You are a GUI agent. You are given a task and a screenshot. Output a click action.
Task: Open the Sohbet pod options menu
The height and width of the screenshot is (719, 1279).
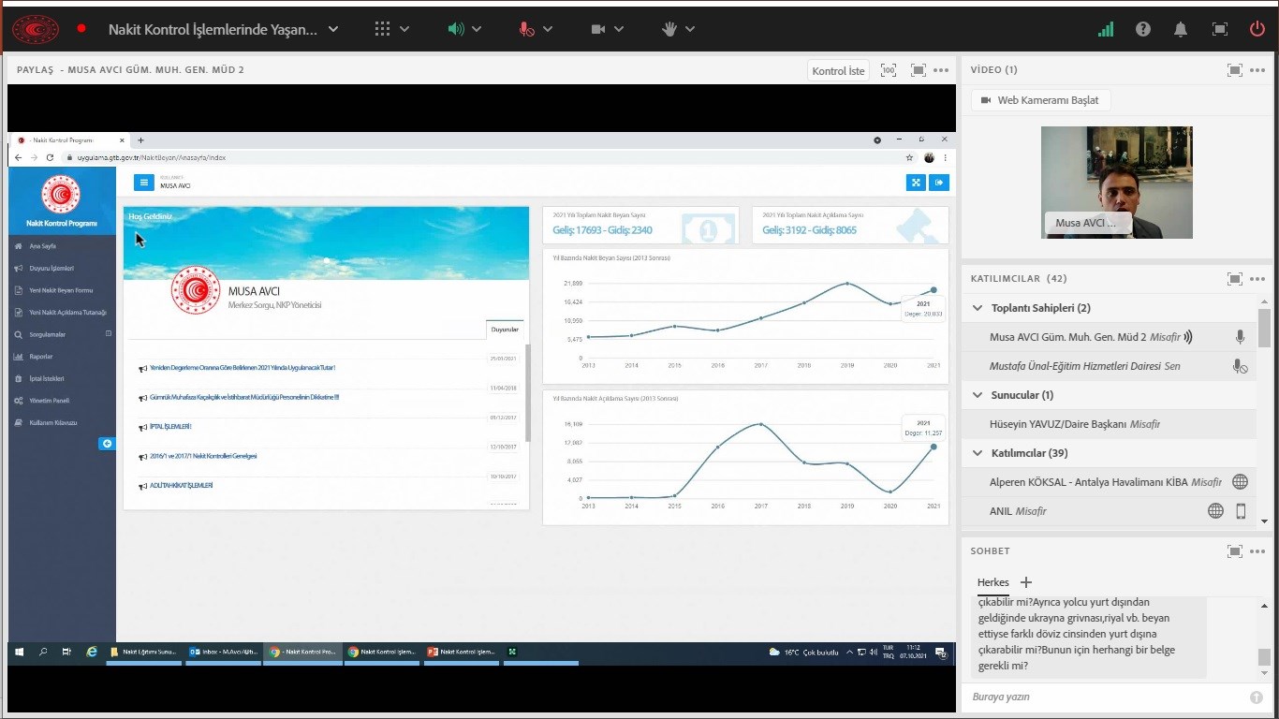(x=1257, y=551)
